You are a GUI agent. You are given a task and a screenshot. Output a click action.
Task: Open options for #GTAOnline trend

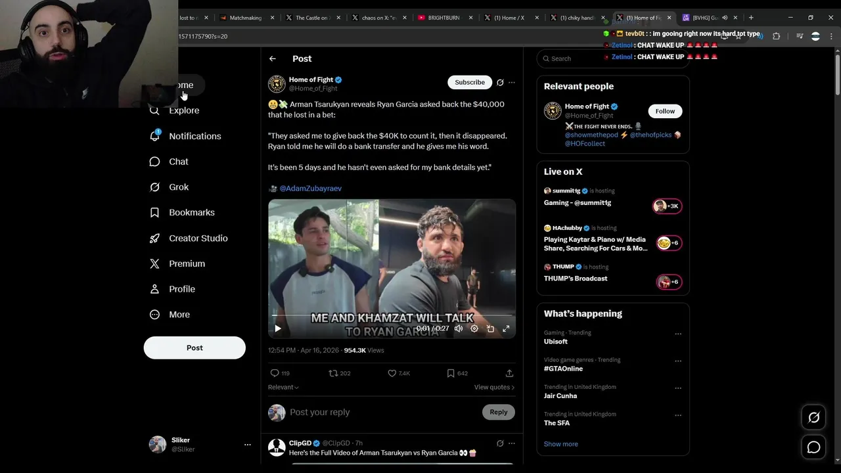[x=678, y=361]
